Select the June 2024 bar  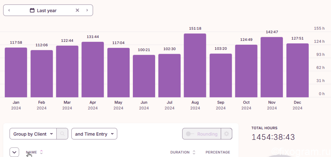tap(144, 76)
